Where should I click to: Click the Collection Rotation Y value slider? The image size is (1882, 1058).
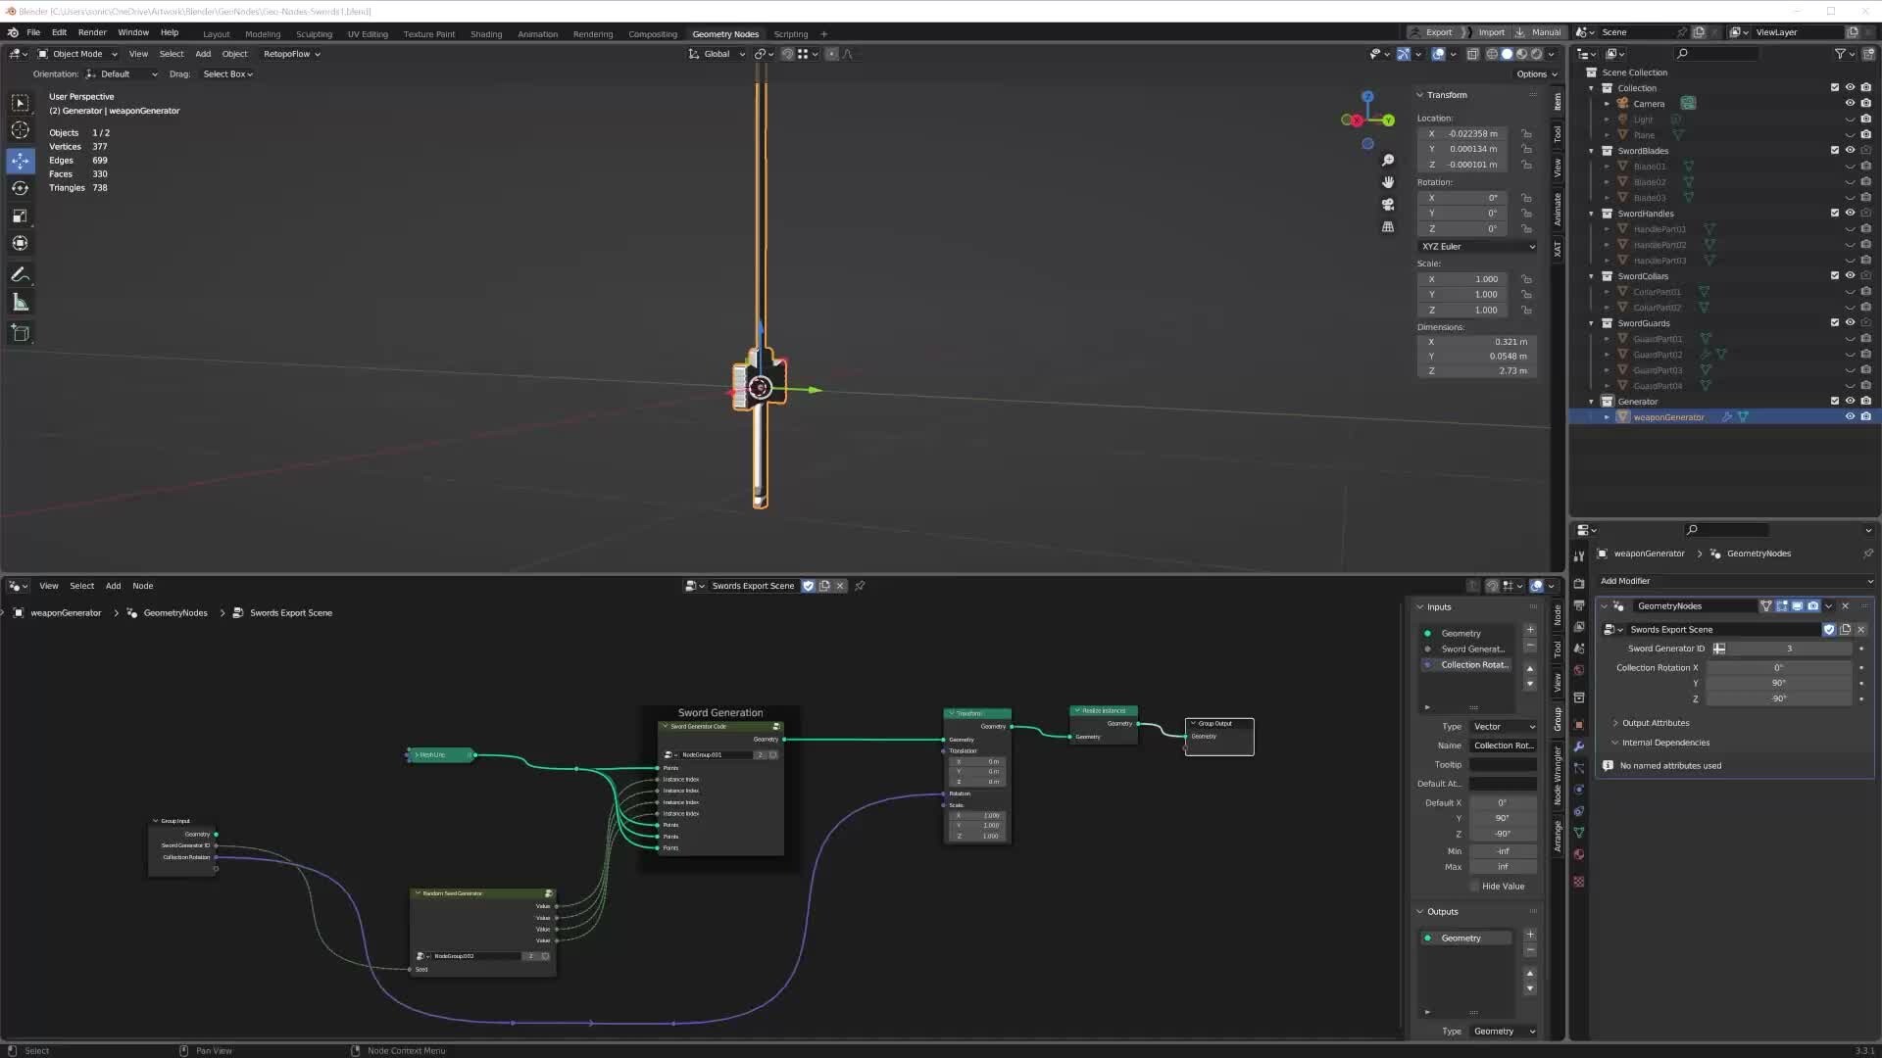pos(1779,683)
